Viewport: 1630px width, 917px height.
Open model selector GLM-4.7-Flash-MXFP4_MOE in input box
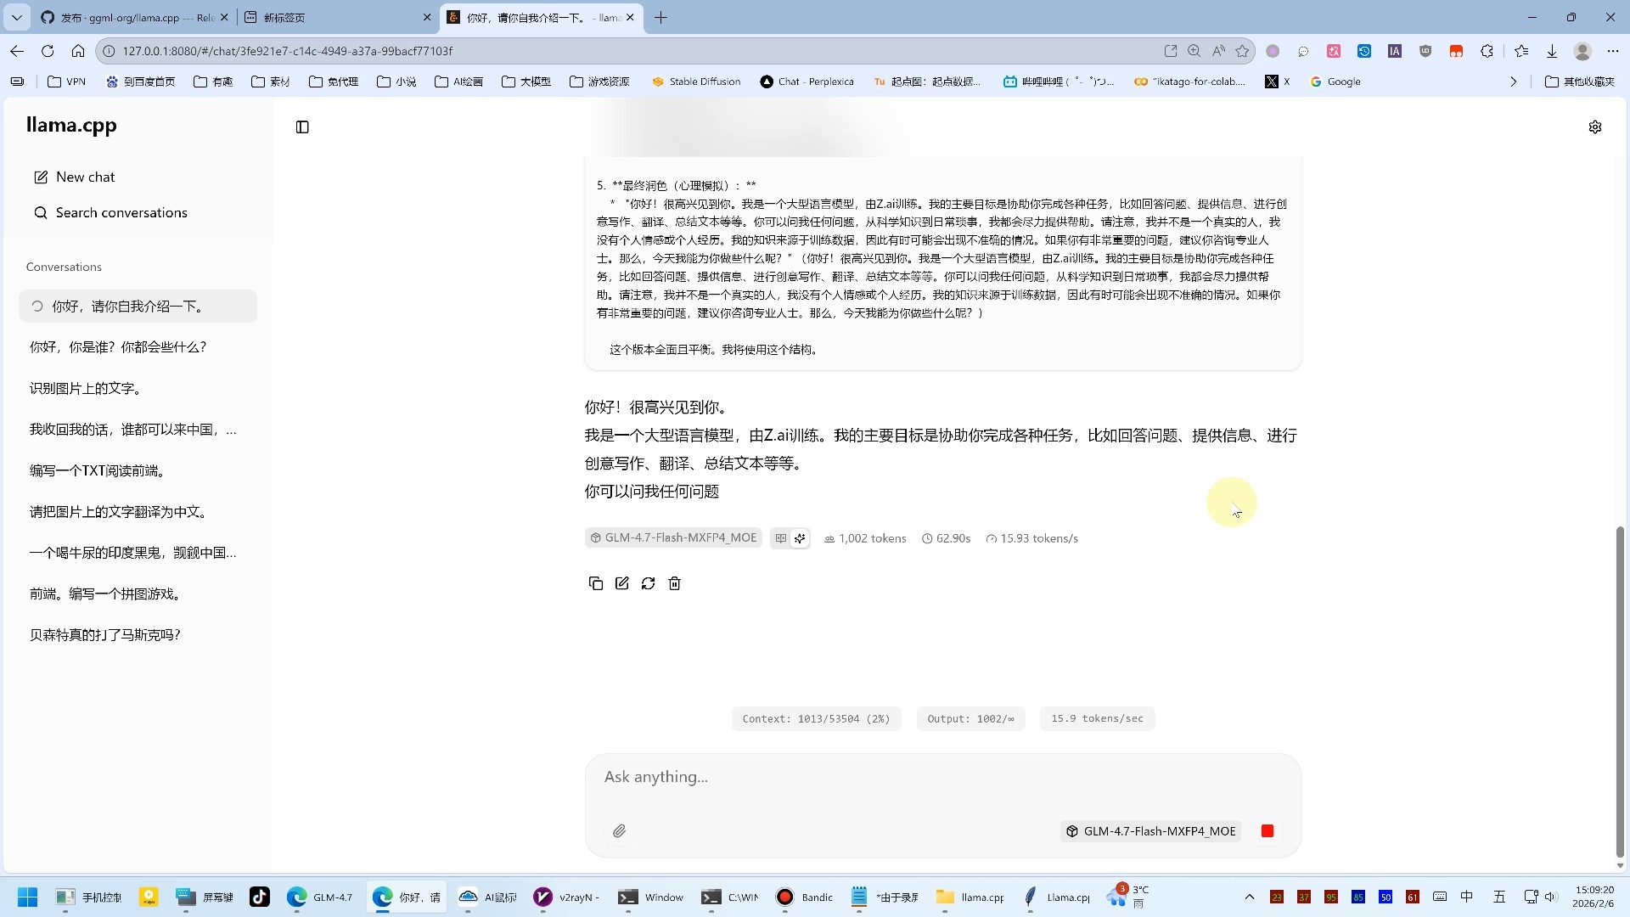[1150, 831]
